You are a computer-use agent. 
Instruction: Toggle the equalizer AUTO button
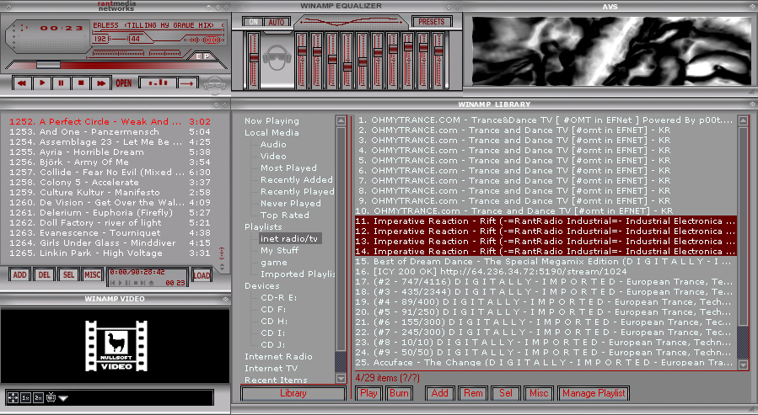[x=277, y=22]
